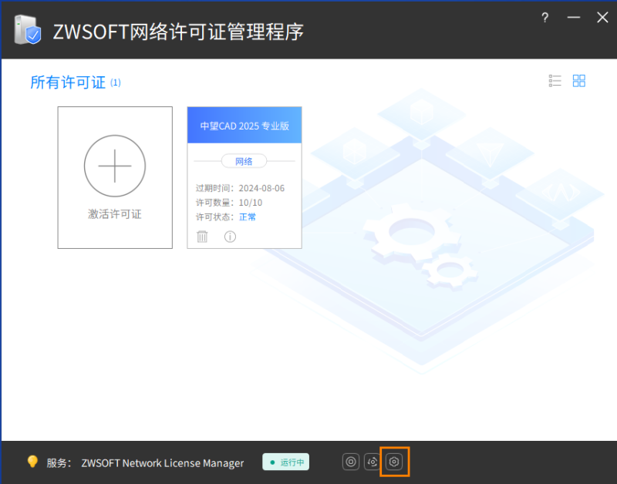Switch to list view layout
Screen dimensions: 617x484
[x=555, y=81]
